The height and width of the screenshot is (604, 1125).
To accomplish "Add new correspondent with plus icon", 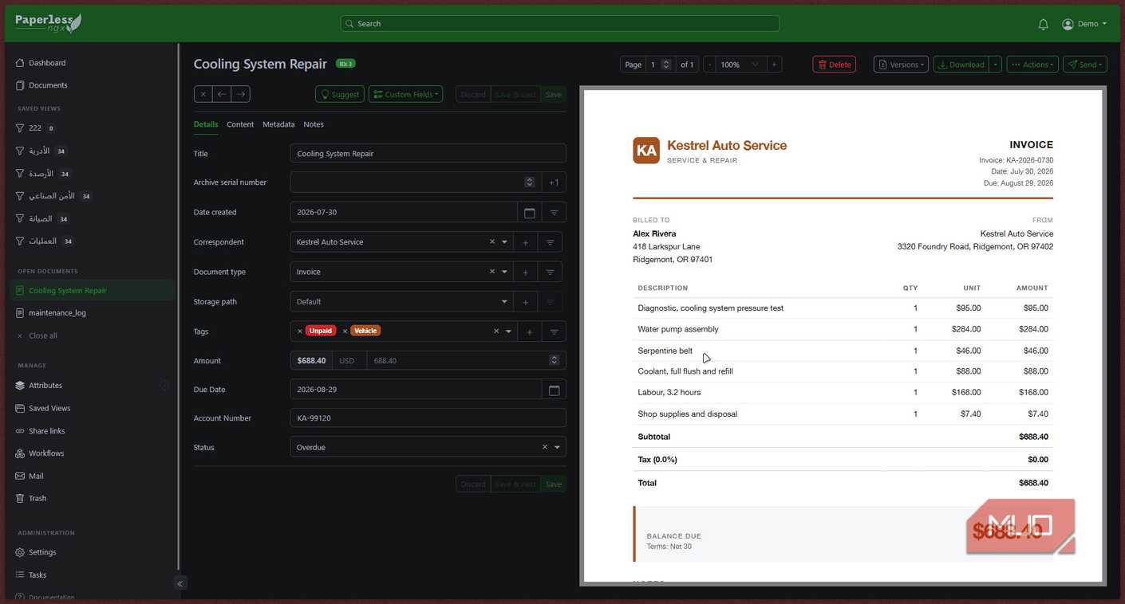I will (525, 242).
